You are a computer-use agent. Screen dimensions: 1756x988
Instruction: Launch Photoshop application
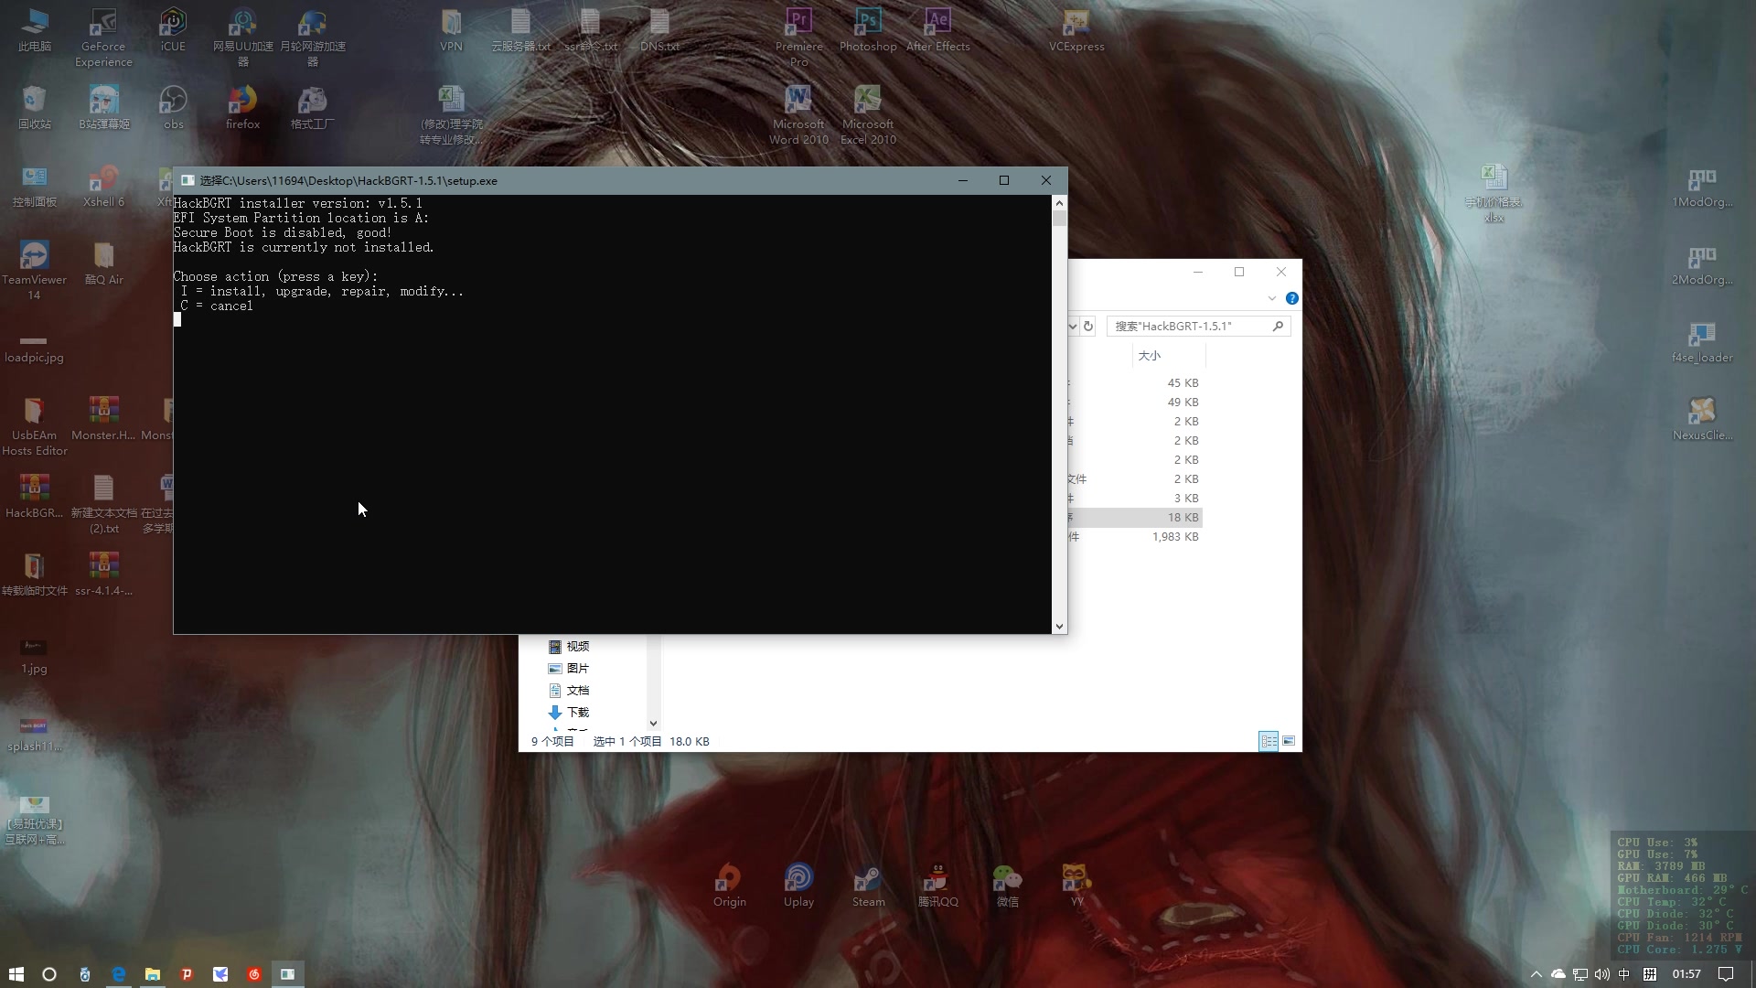point(866,30)
